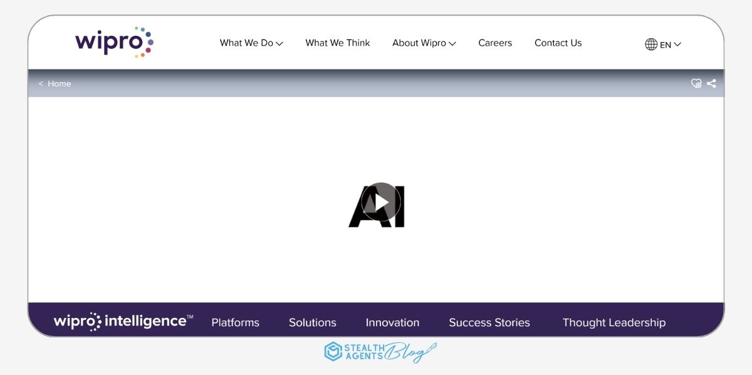This screenshot has width=752, height=375.
Task: Click the Stealth Agents Blog logo
Action: [380, 352]
